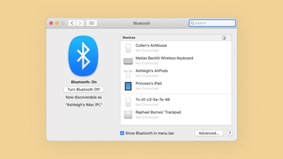Select Cullen's AirMouse mouse icon
This screenshot has height=159, width=283.
[128, 48]
